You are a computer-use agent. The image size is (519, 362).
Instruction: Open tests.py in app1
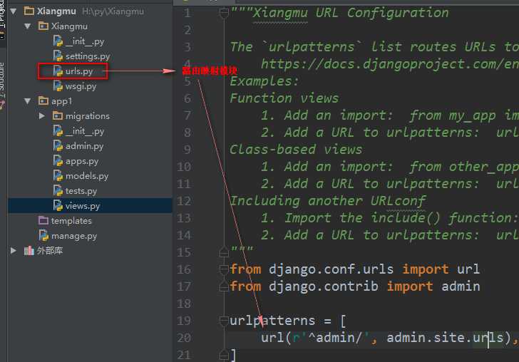81,191
